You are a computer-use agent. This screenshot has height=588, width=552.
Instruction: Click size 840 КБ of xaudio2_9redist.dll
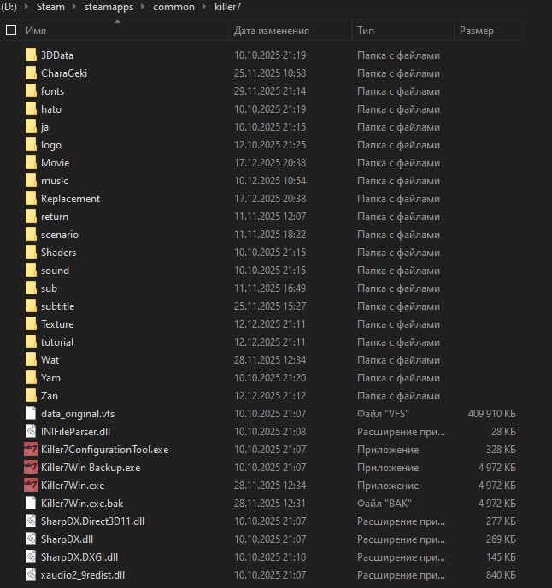[501, 575]
